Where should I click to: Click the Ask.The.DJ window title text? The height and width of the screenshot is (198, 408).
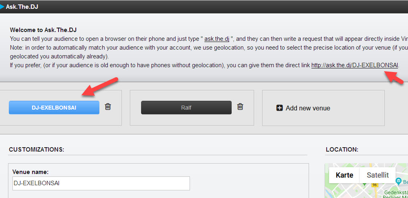click(x=22, y=6)
